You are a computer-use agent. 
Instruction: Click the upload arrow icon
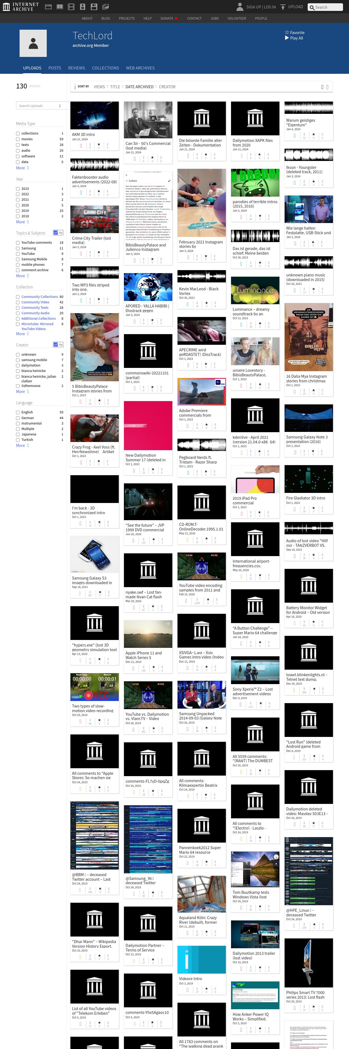(283, 7)
